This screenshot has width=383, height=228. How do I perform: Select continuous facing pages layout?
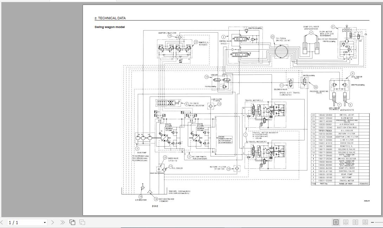pyautogui.click(x=365, y=222)
